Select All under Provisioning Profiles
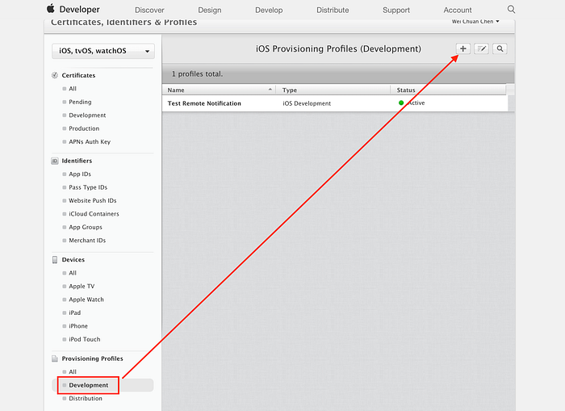 coord(73,371)
